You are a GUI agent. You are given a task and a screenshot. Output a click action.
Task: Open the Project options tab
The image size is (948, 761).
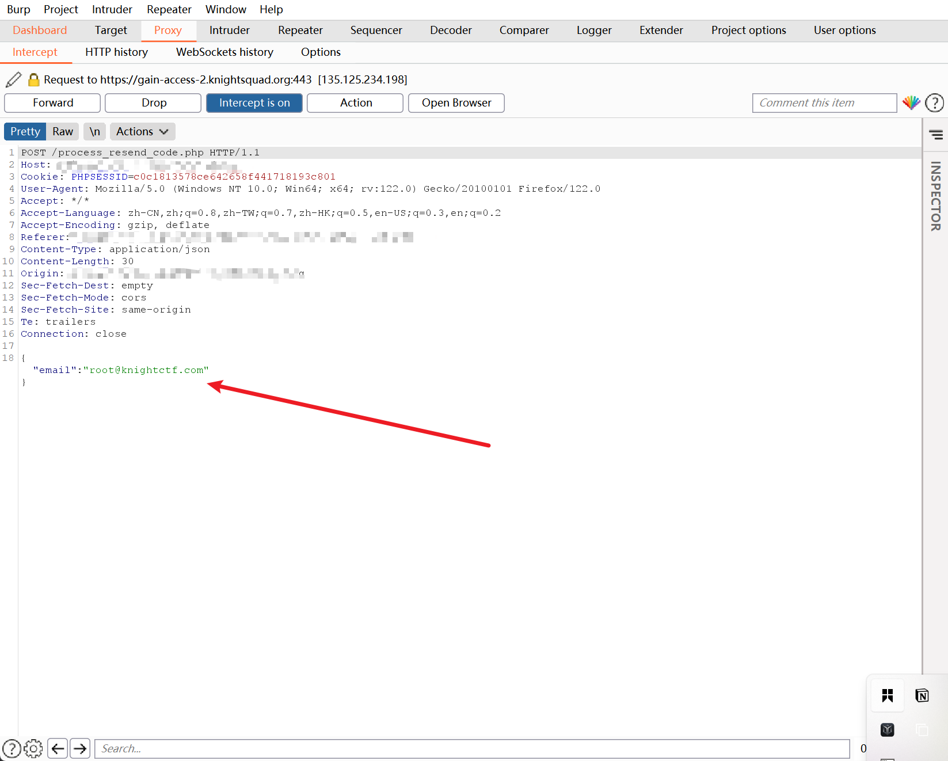(749, 30)
